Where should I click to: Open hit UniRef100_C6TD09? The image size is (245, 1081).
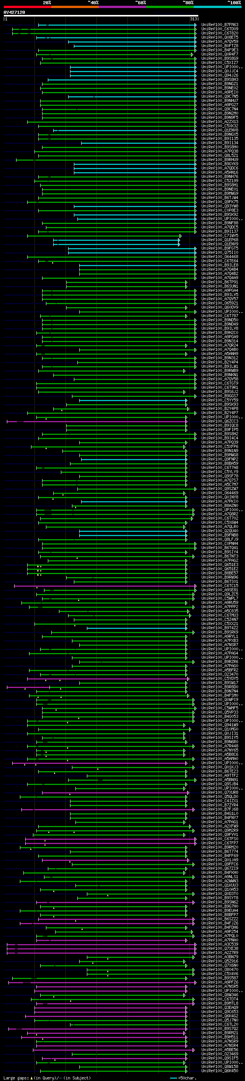pyautogui.click(x=220, y=29)
